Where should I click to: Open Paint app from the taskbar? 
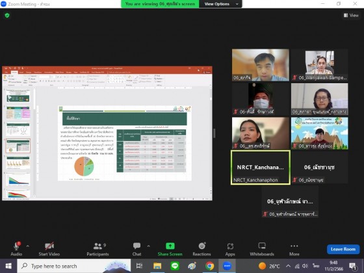tap(192, 266)
